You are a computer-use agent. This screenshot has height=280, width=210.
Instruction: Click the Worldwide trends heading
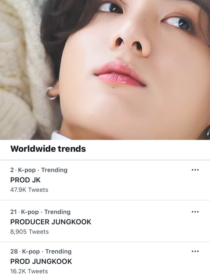coord(48,149)
